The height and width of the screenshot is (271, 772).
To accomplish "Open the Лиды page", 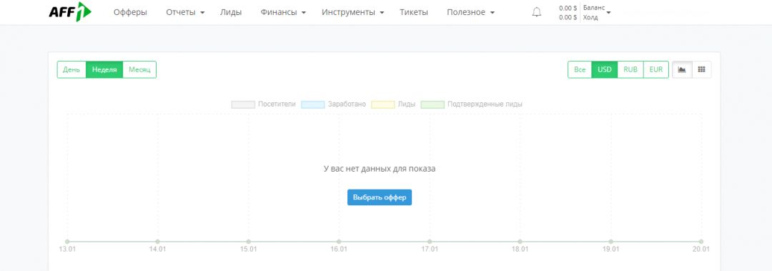I will pyautogui.click(x=231, y=12).
